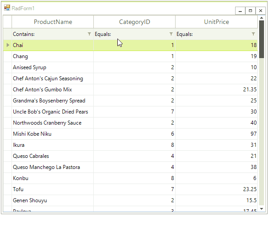
Task: Click UnitPrice 97 for Mishi Kobe Niku
Action: [x=216, y=134]
